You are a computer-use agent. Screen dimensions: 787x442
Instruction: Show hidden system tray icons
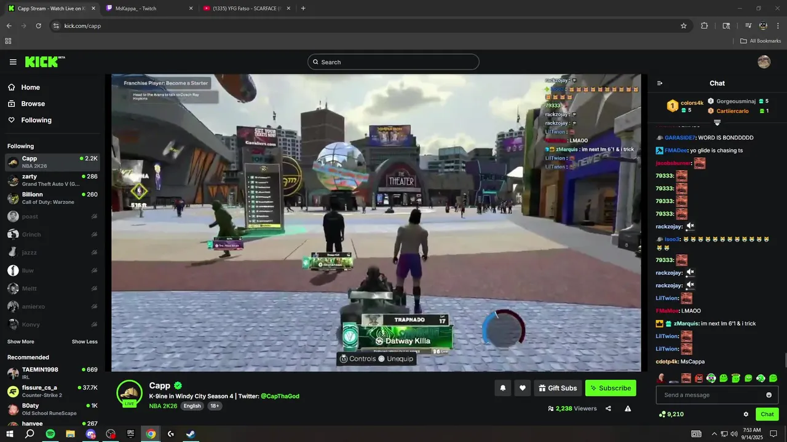click(x=714, y=434)
